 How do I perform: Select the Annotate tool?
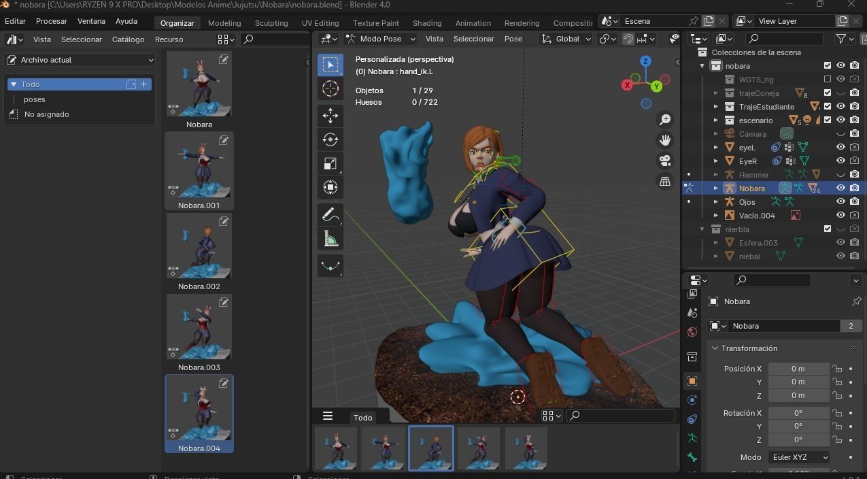tap(330, 215)
